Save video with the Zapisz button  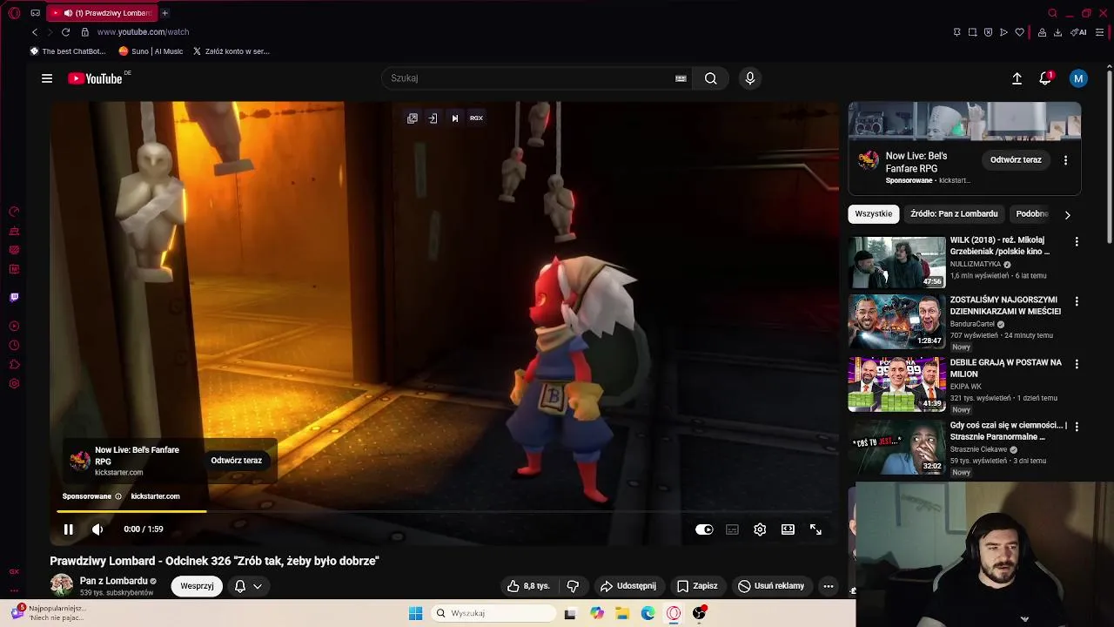tap(697, 586)
